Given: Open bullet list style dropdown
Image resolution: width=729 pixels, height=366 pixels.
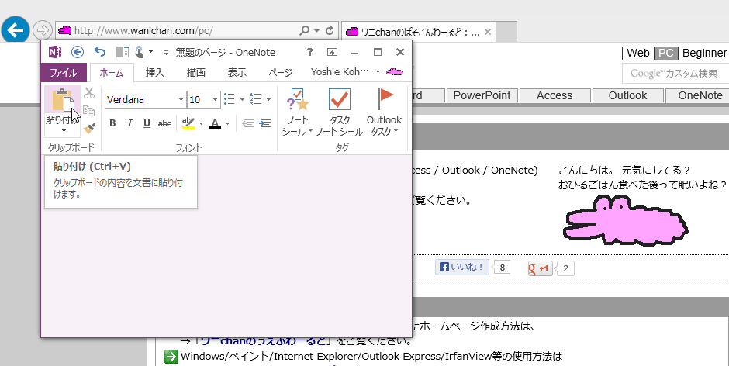Looking at the screenshot, I should click(x=242, y=99).
